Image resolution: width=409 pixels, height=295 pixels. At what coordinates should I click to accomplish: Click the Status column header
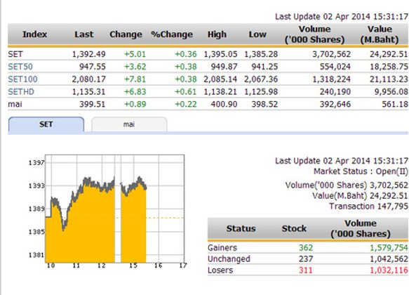pos(241,228)
